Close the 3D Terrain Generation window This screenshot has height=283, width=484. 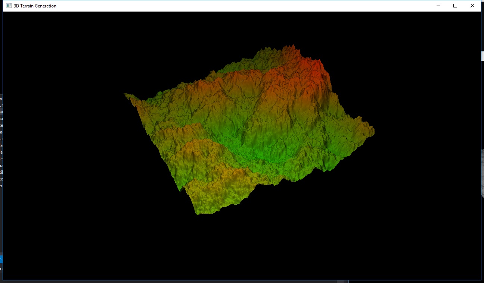click(x=472, y=6)
